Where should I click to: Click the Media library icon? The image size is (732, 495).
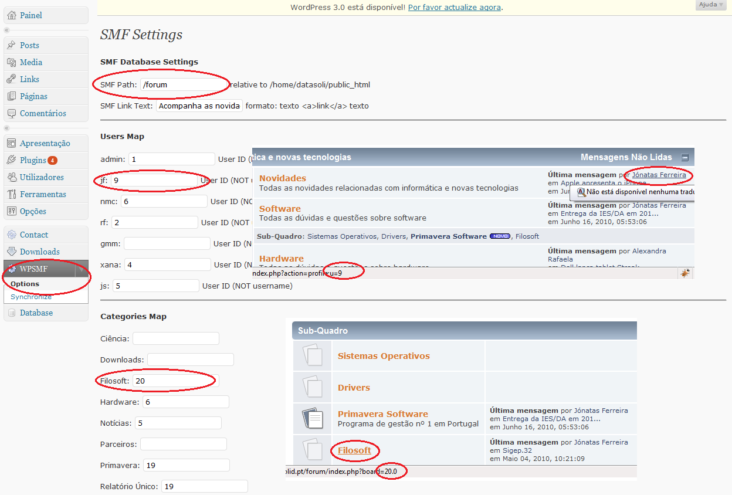point(12,62)
